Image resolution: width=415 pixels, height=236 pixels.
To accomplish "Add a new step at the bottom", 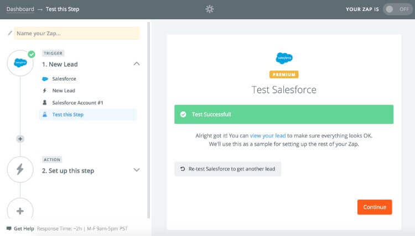I will (20, 211).
